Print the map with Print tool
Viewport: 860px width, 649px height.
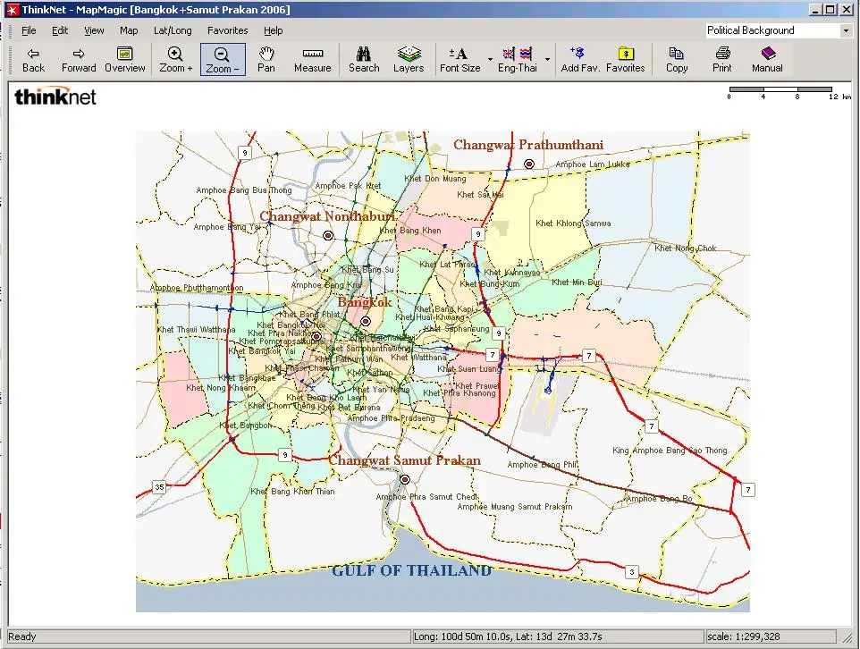[721, 59]
